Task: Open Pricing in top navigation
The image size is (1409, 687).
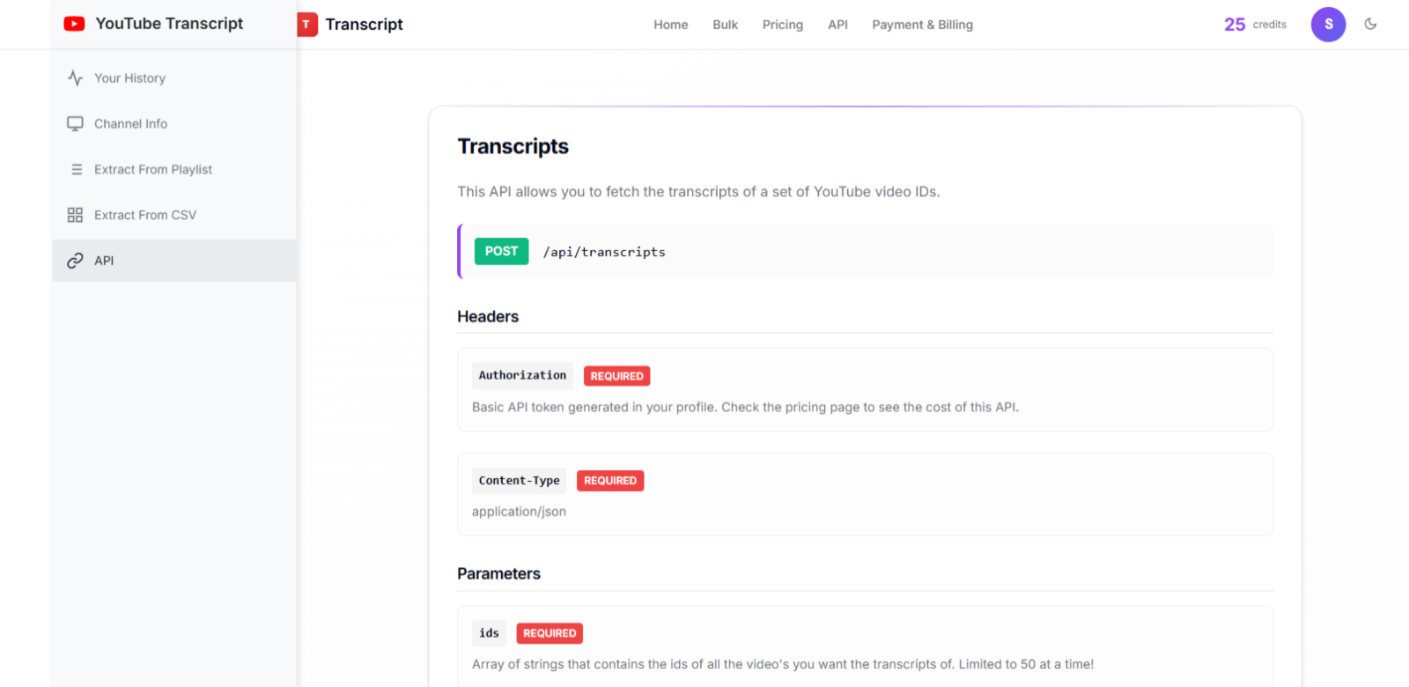Action: (782, 25)
